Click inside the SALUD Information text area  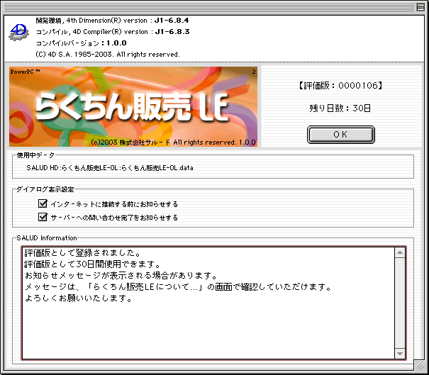(208, 303)
